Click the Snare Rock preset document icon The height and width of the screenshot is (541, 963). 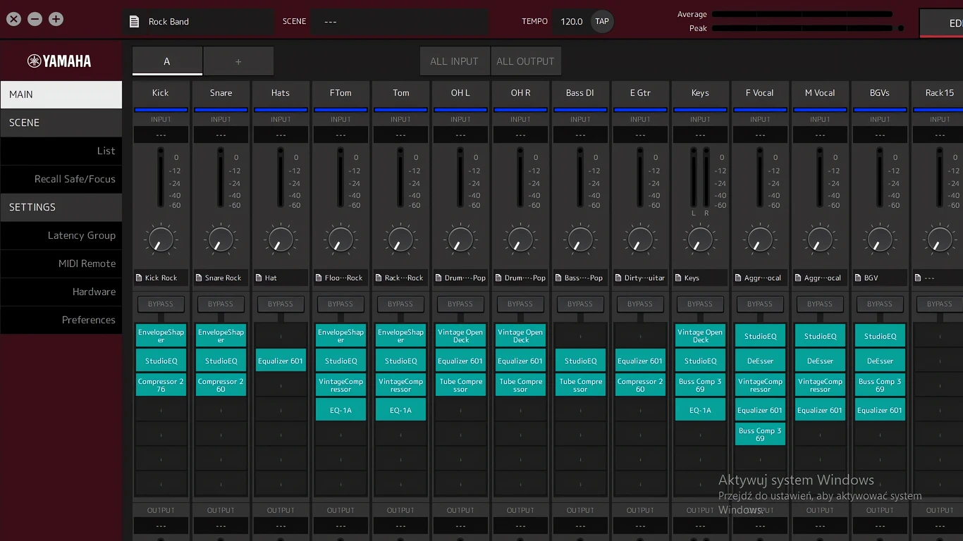[x=199, y=278]
